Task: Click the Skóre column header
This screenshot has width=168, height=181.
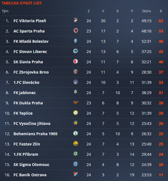Action: coord(146,11)
